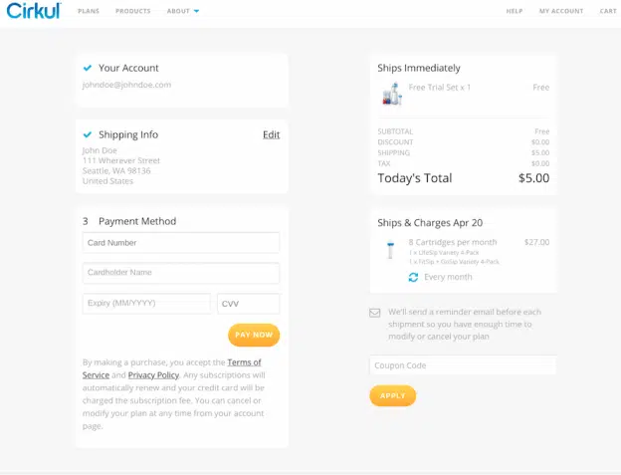Image resolution: width=621 pixels, height=475 pixels.
Task: Open the Cart link
Action: point(607,11)
